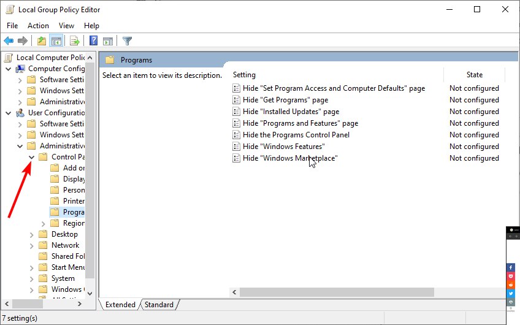520x325 pixels.
Task: Expand the Network tree node
Action: [x=31, y=246]
